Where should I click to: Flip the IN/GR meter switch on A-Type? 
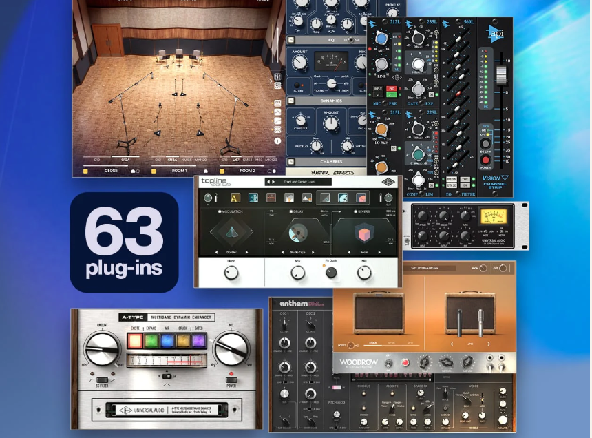point(167,376)
